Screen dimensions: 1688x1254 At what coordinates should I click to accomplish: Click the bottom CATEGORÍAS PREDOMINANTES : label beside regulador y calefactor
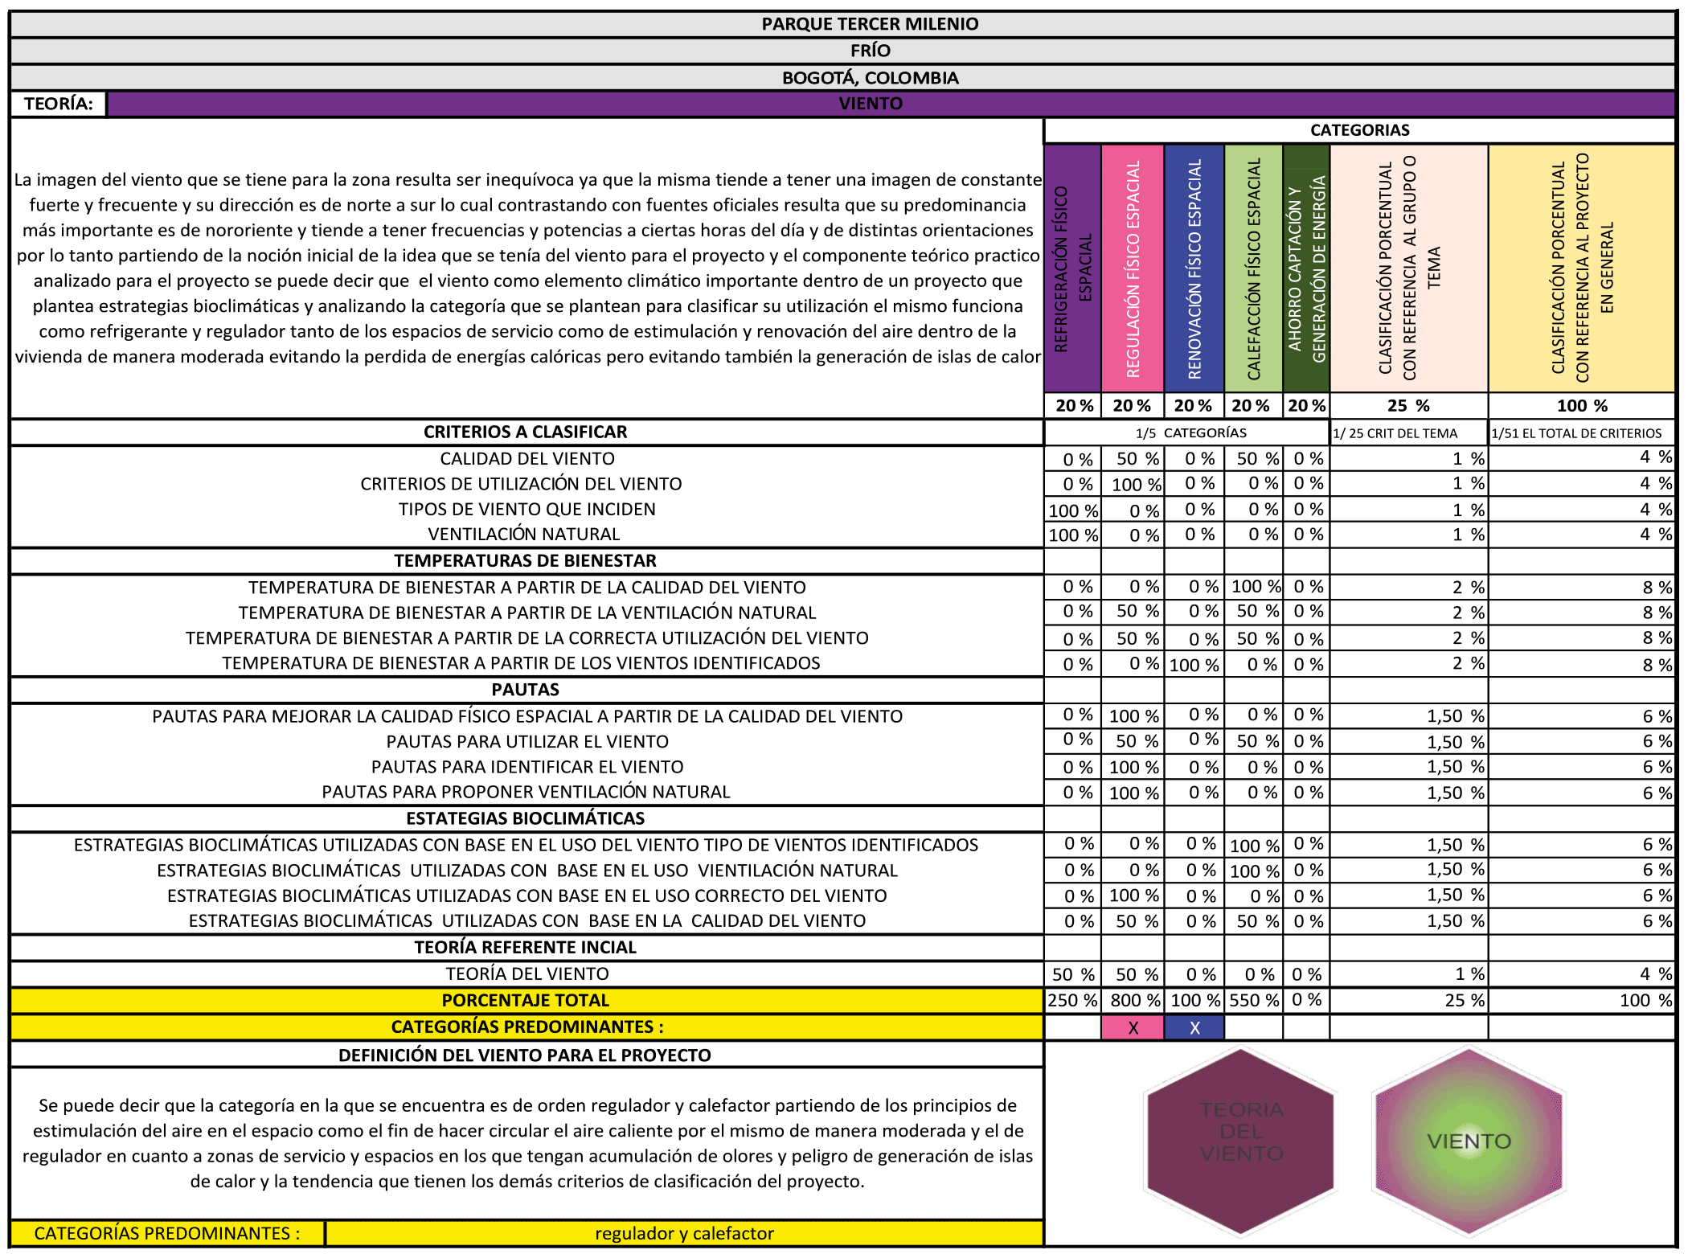[x=167, y=1234]
